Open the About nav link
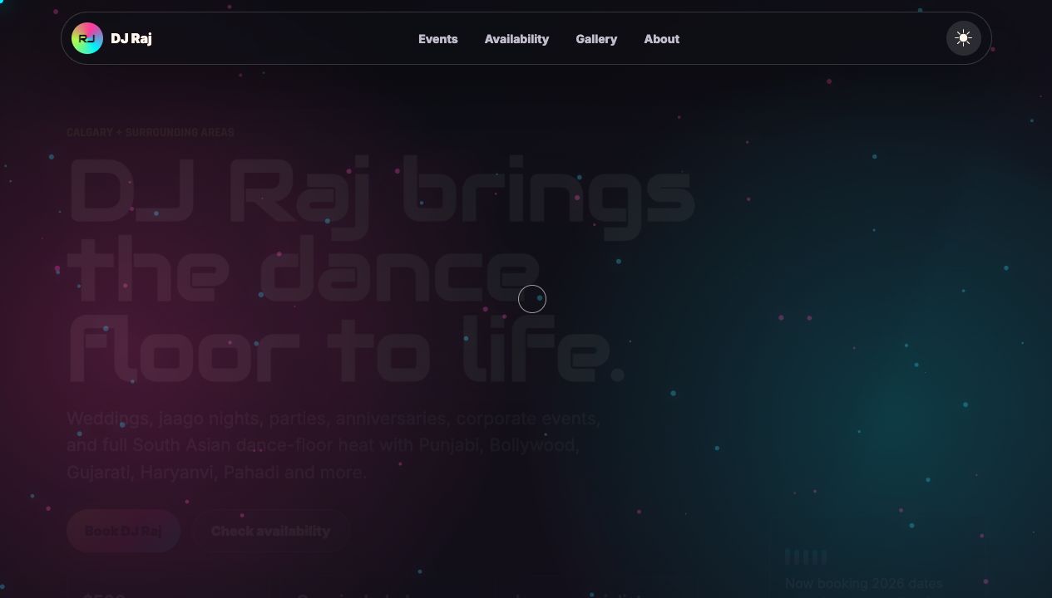The height and width of the screenshot is (598, 1052). (x=662, y=39)
